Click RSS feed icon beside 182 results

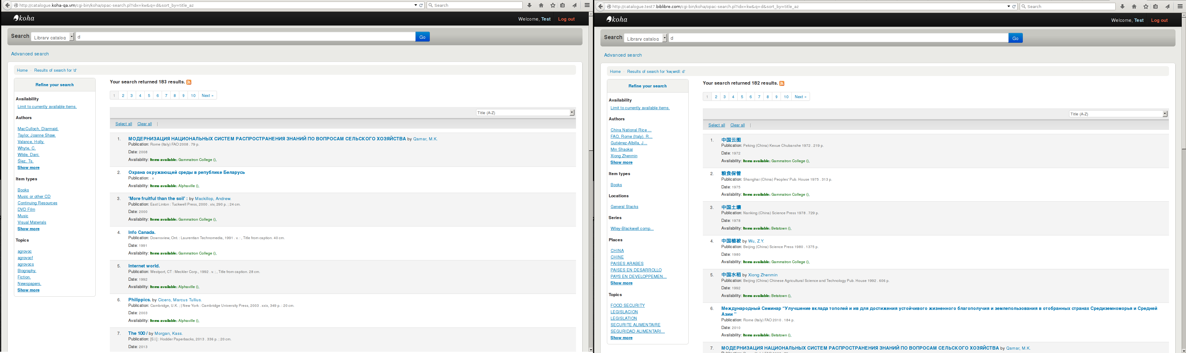click(782, 83)
